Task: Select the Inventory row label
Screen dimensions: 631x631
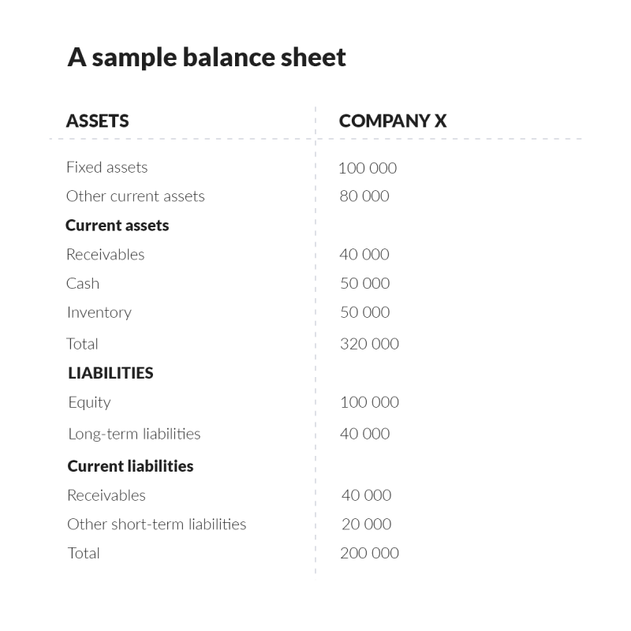Action: [99, 312]
